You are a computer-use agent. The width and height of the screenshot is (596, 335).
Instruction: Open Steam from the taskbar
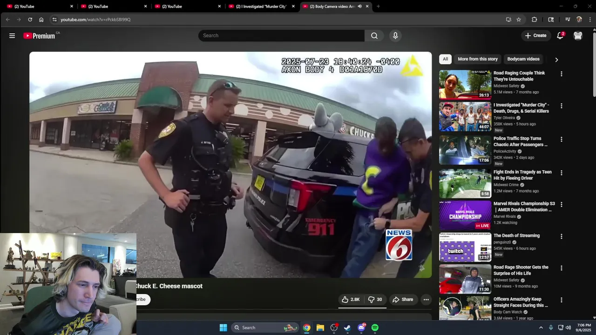(x=347, y=328)
